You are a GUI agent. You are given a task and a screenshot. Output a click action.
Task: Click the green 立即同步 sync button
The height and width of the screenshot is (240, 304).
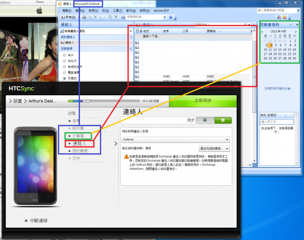click(203, 101)
